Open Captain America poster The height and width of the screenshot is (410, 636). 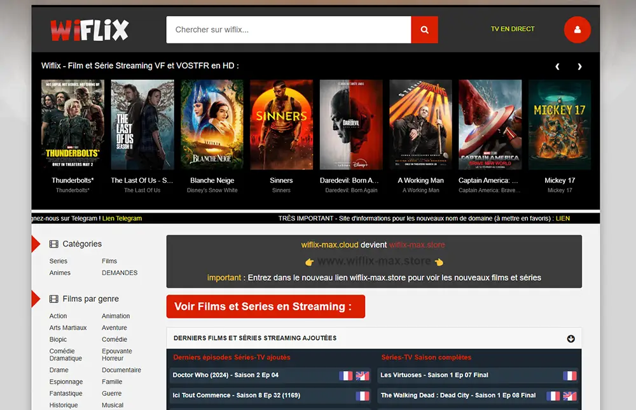(490, 125)
